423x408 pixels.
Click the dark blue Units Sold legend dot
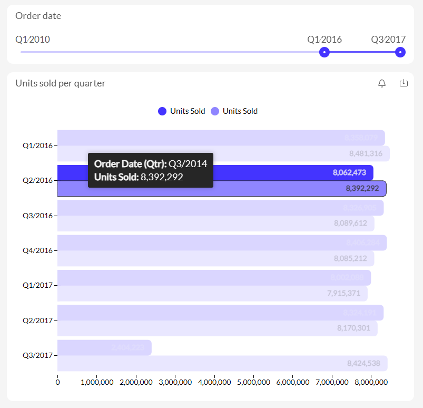(x=162, y=111)
